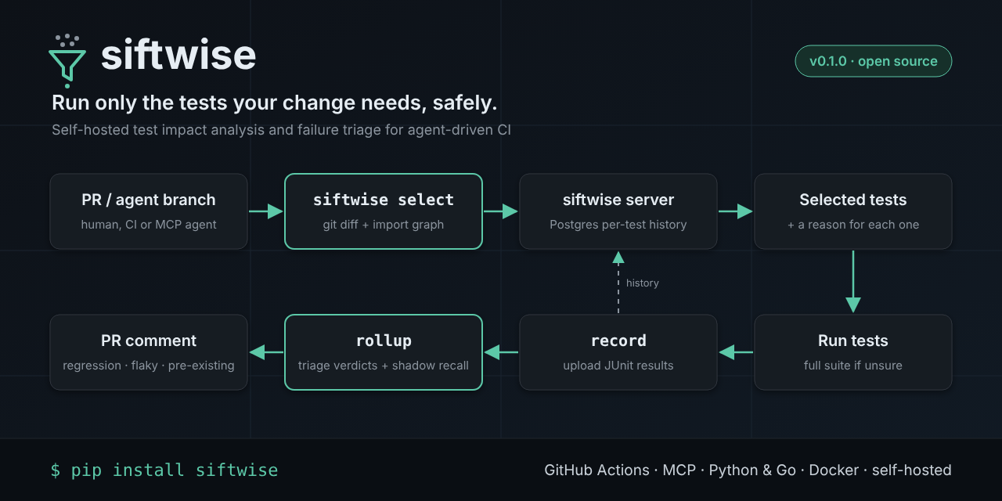This screenshot has height=501, width=1002.
Task: Click "self-hosted" at the end of the bottom bar
Action: [912, 470]
